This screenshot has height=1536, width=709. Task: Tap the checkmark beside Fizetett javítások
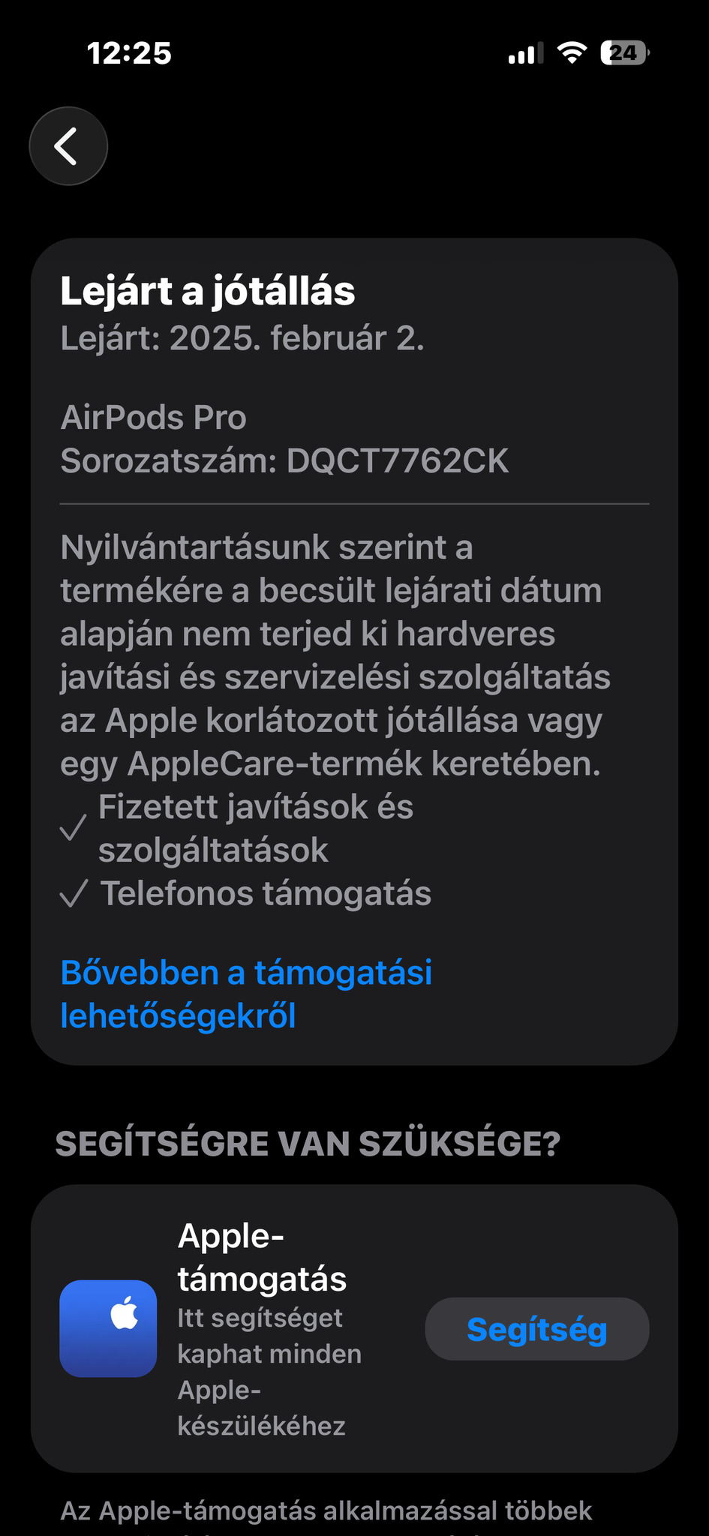74,829
